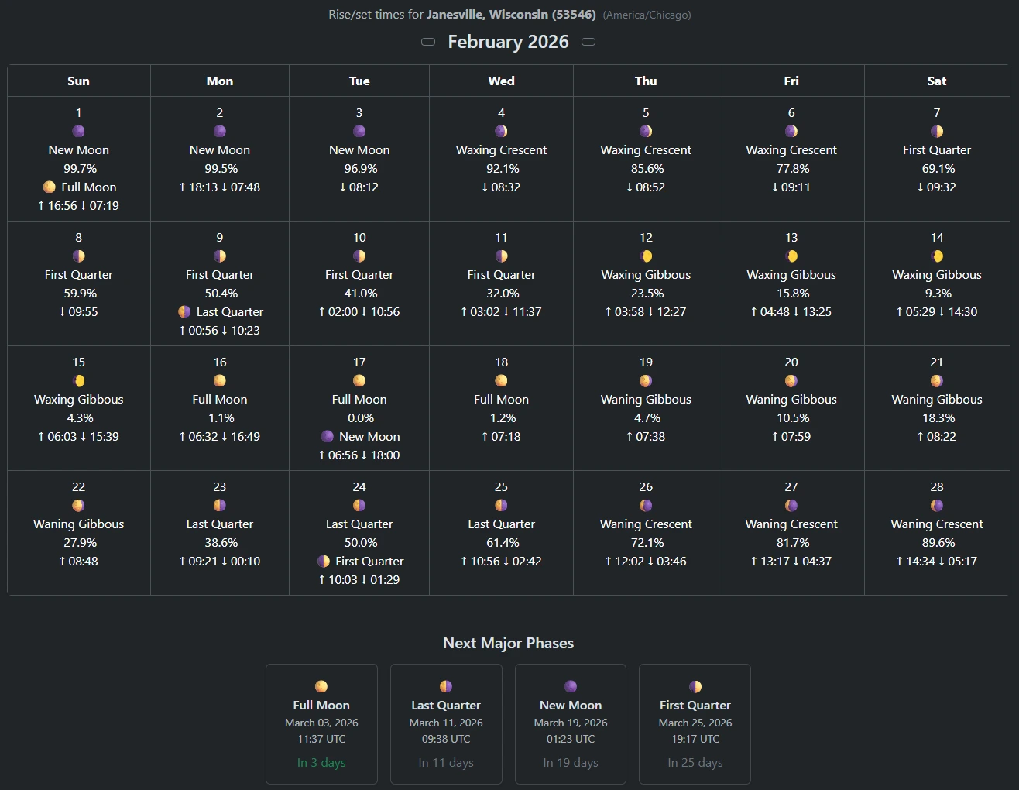Select the First Quarter card for March 25

[695, 723]
